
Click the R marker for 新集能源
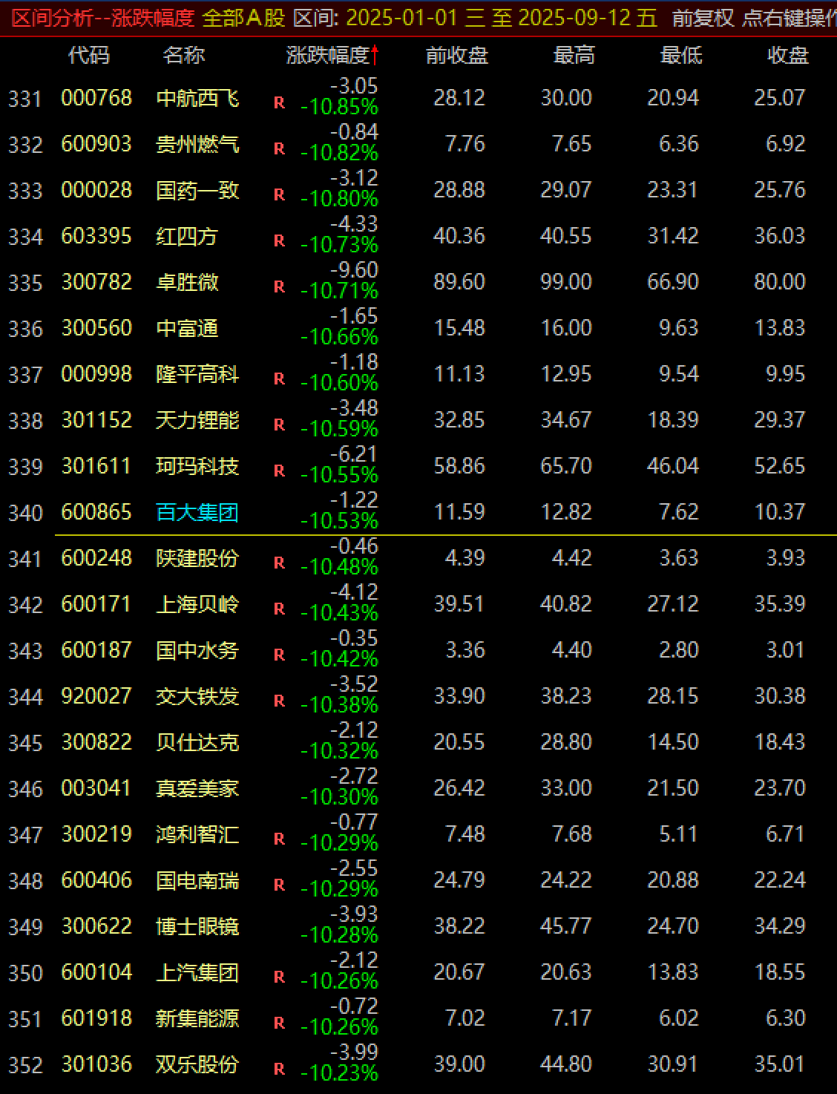coord(279,1023)
